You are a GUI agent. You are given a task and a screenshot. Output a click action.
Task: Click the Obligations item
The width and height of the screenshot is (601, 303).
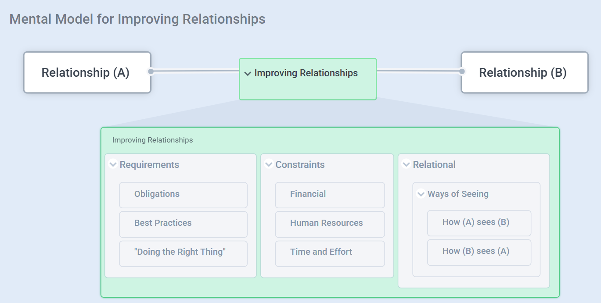click(183, 194)
